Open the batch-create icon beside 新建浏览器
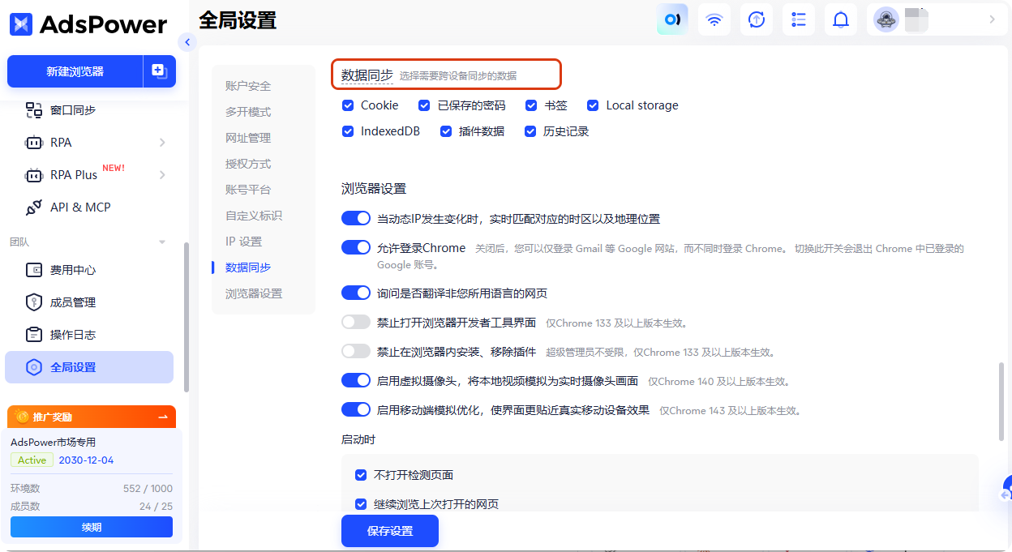 [x=159, y=71]
